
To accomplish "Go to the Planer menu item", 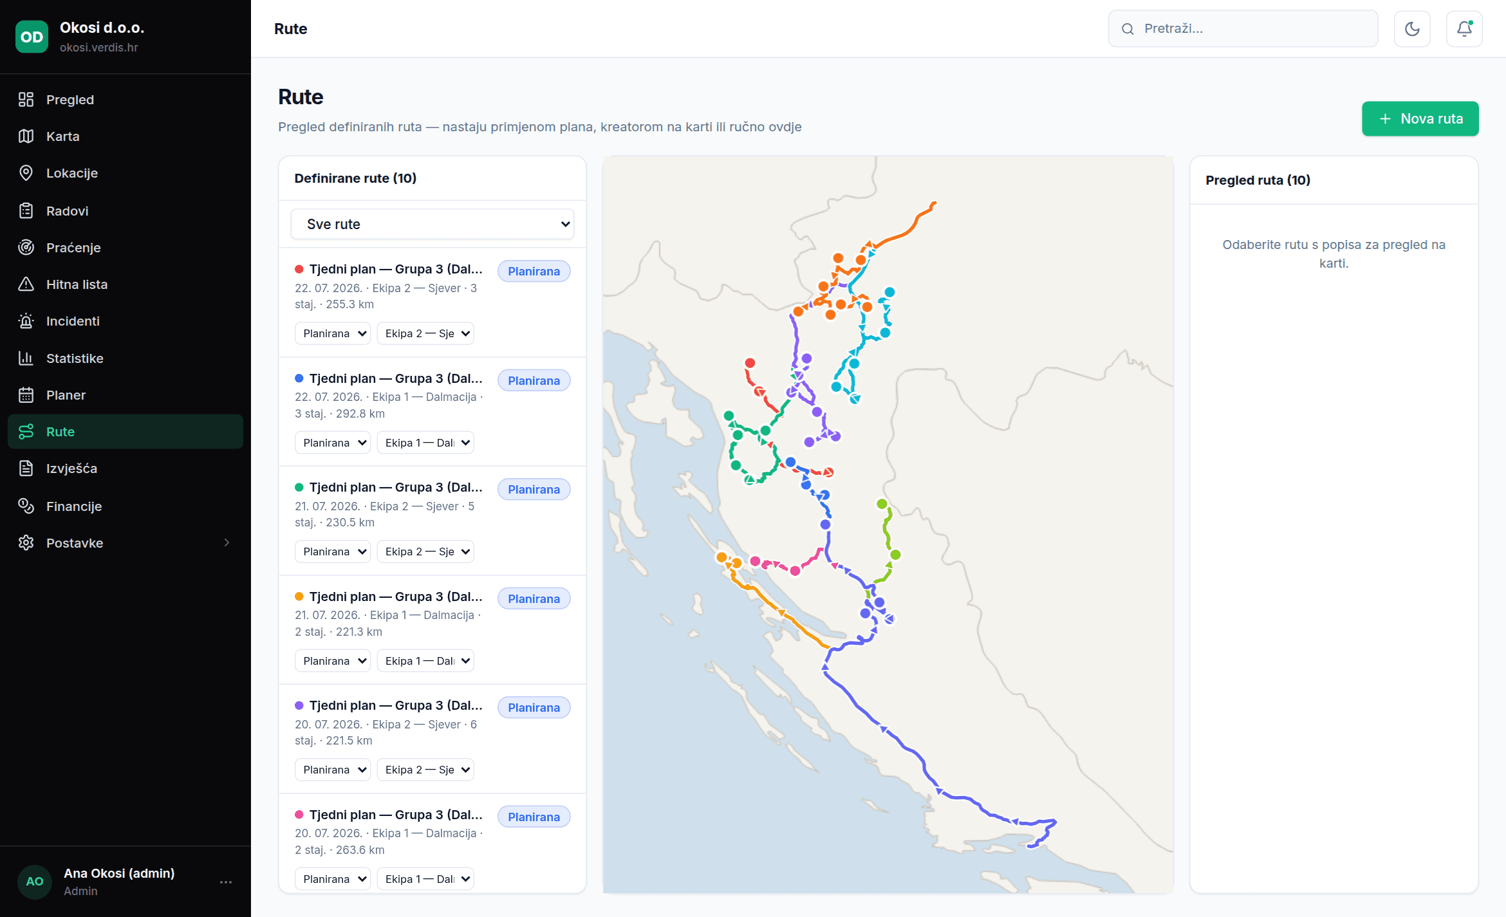I will (x=126, y=395).
